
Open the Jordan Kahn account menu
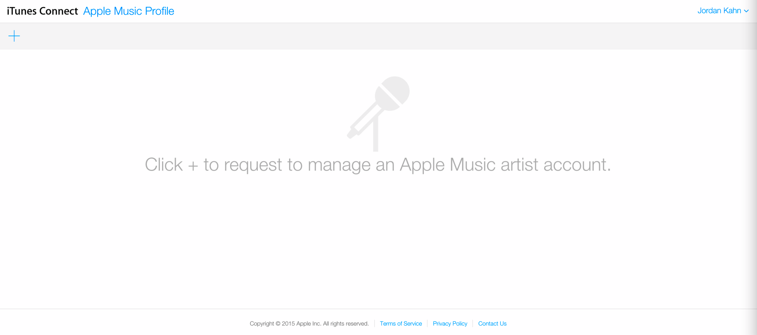tap(719, 11)
